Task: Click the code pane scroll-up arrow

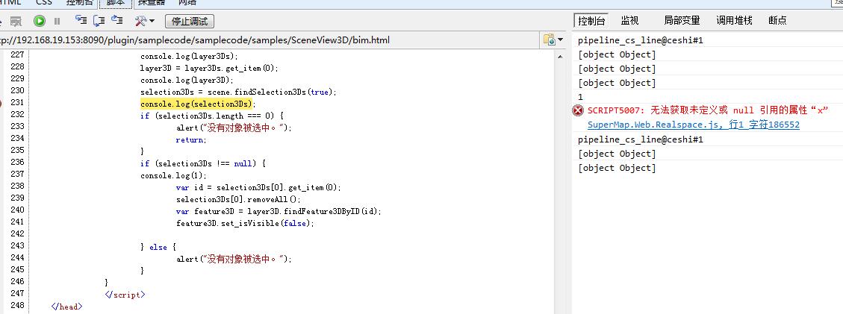Action: [x=561, y=57]
